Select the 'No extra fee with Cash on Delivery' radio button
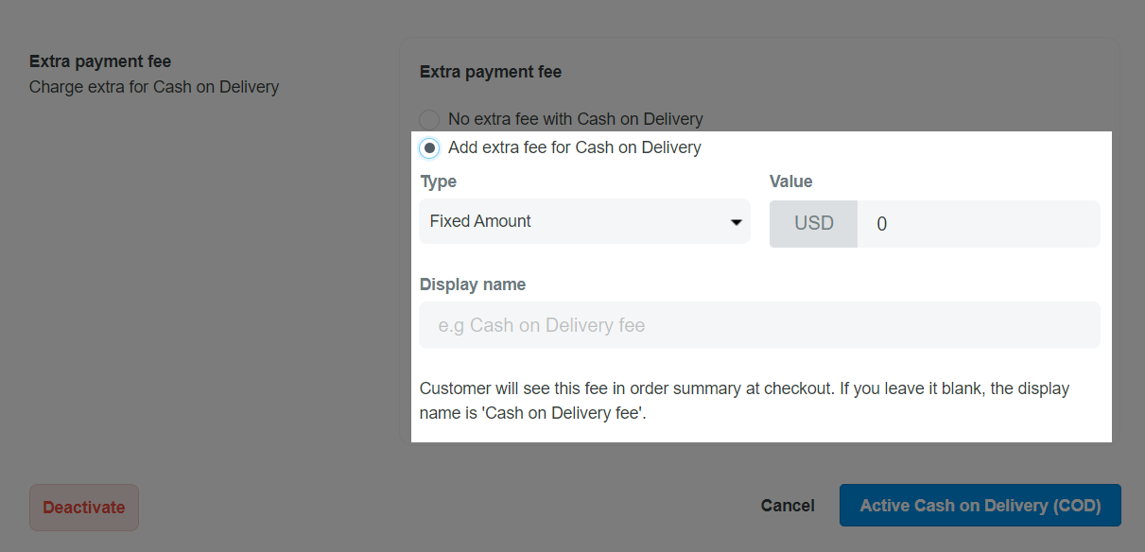 tap(429, 120)
